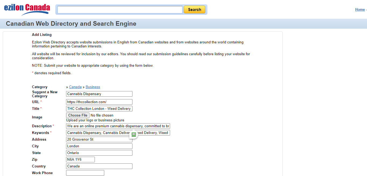Image resolution: width=367 pixels, height=176 pixels.
Task: Click the 'Country' label
Action: [x=39, y=166]
